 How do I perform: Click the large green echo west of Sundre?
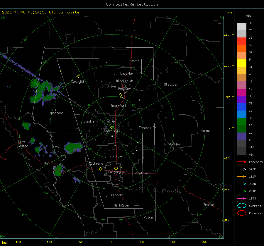coord(73,148)
